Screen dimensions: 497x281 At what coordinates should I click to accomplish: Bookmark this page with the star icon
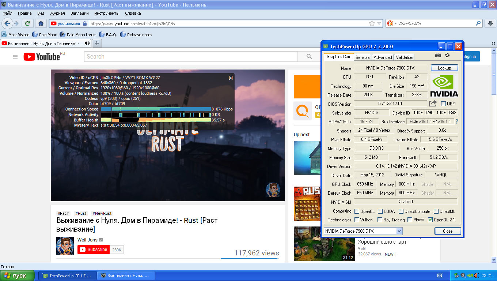pyautogui.click(x=372, y=23)
